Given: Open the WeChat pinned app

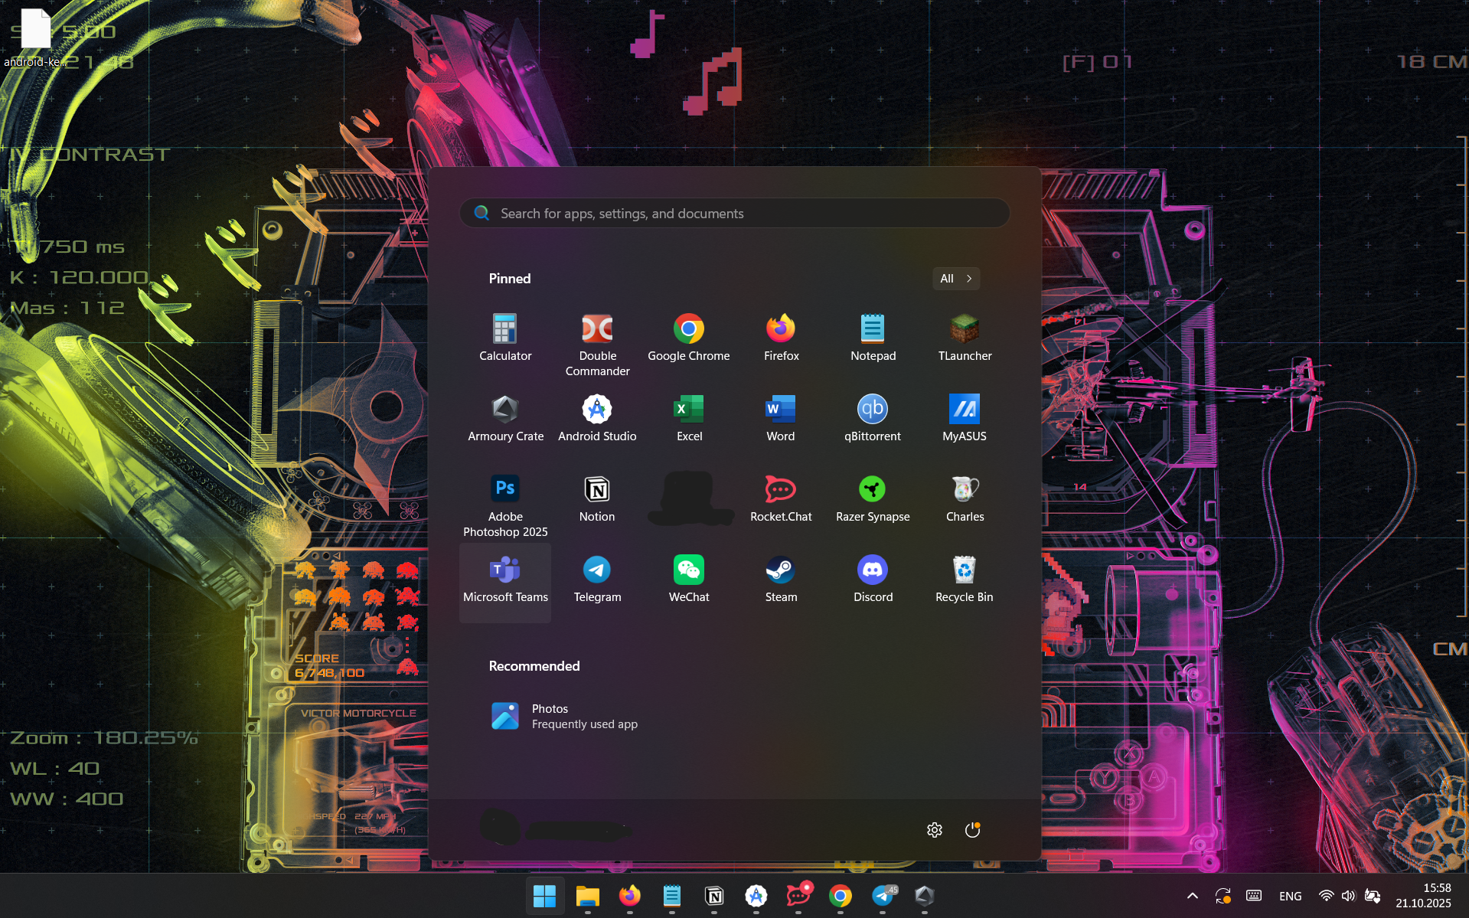Looking at the screenshot, I should (x=689, y=579).
